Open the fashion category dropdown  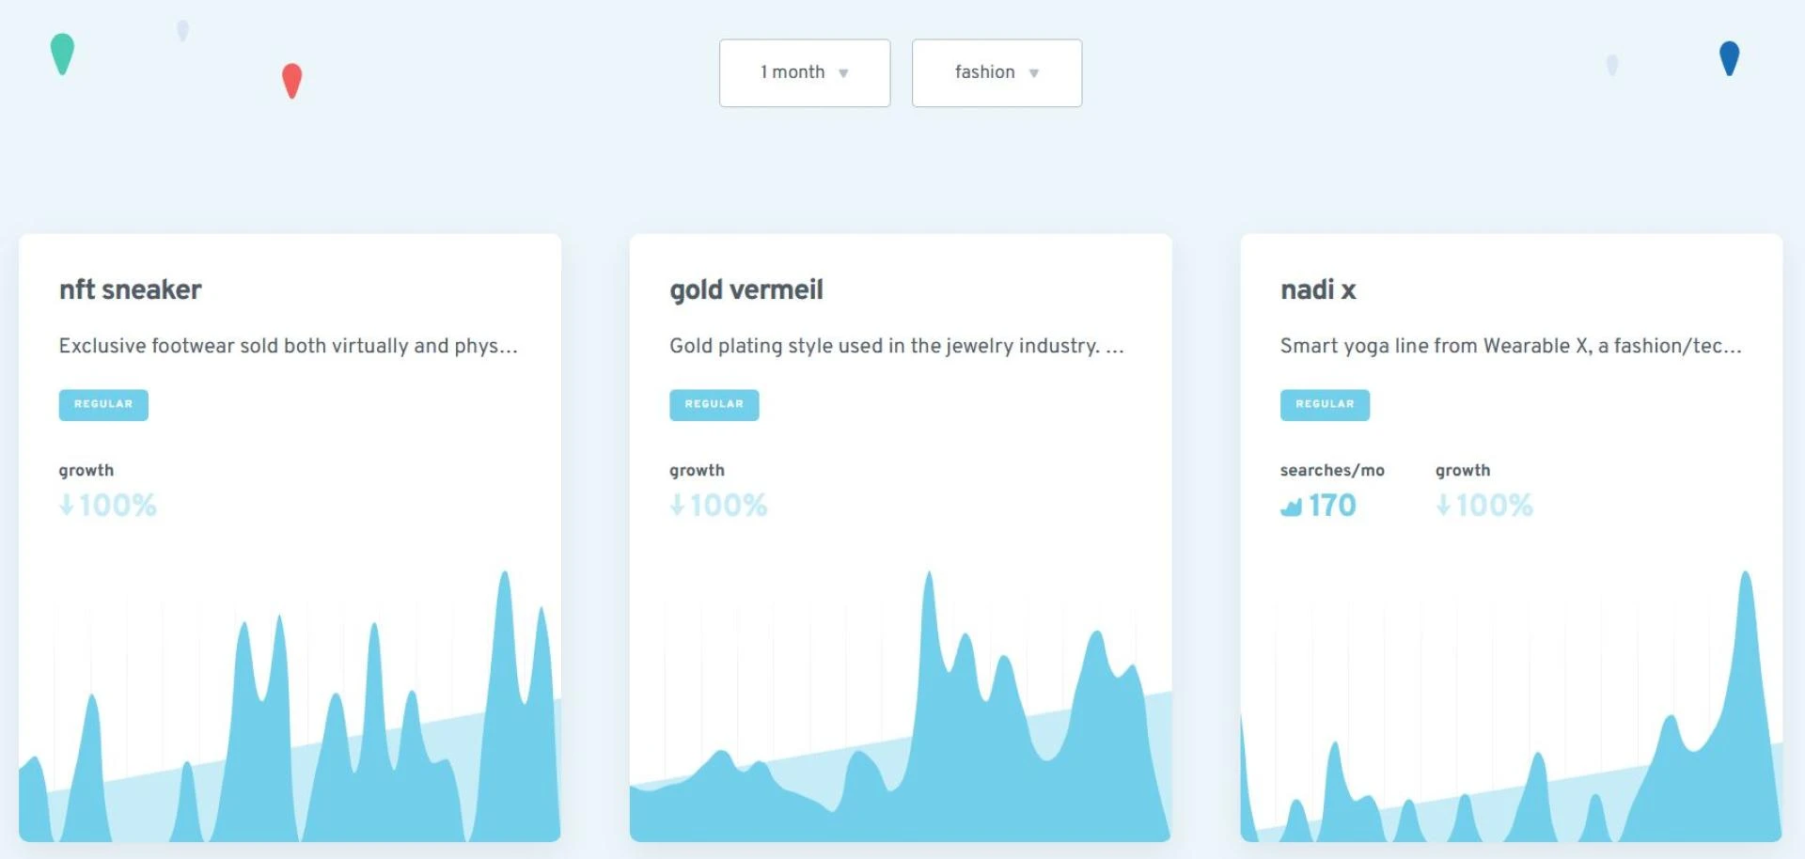tap(996, 72)
